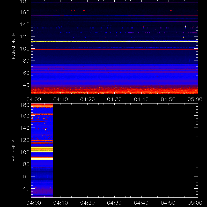Choose 04:10 time label under Palehua plot
The width and height of the screenshot is (207, 207).
[x=61, y=203]
